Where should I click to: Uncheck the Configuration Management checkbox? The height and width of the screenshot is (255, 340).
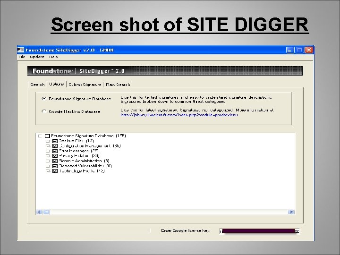pyautogui.click(x=55, y=146)
